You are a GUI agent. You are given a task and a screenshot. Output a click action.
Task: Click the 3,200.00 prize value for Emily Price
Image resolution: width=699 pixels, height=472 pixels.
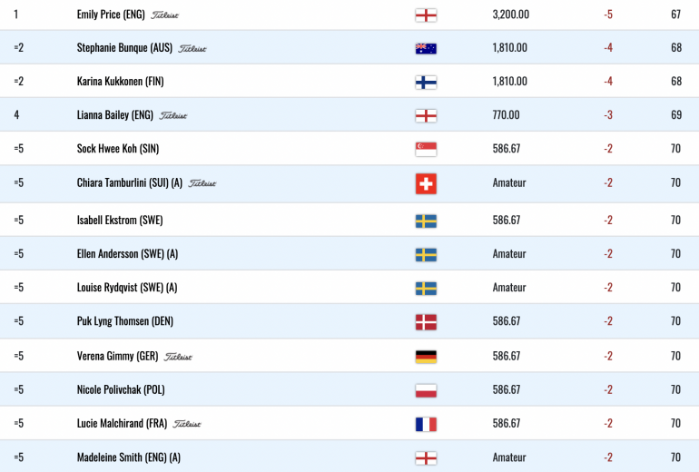pos(511,15)
